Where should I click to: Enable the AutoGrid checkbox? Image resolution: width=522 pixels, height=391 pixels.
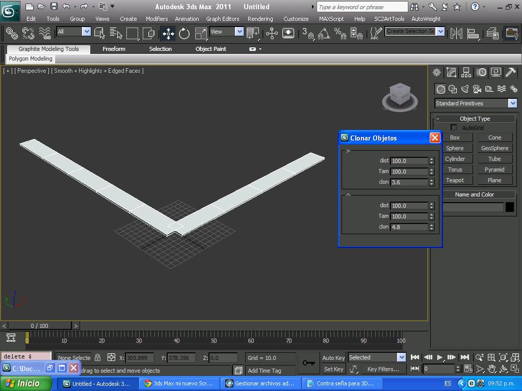coord(453,128)
